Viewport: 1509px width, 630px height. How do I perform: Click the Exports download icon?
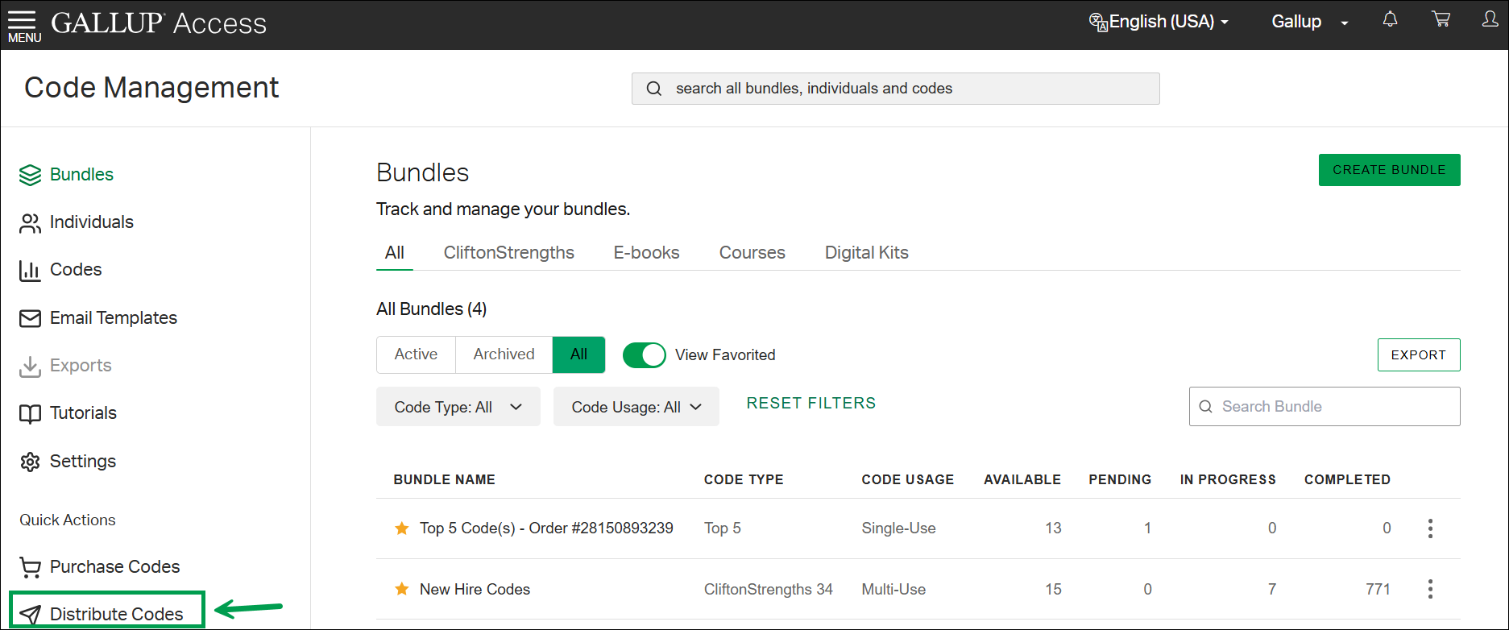(30, 367)
